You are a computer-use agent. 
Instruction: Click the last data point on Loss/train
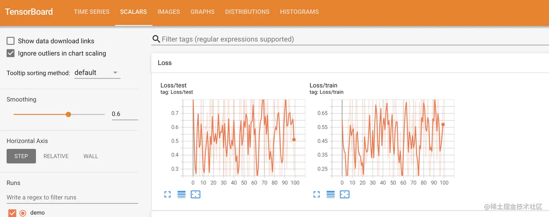443,125
